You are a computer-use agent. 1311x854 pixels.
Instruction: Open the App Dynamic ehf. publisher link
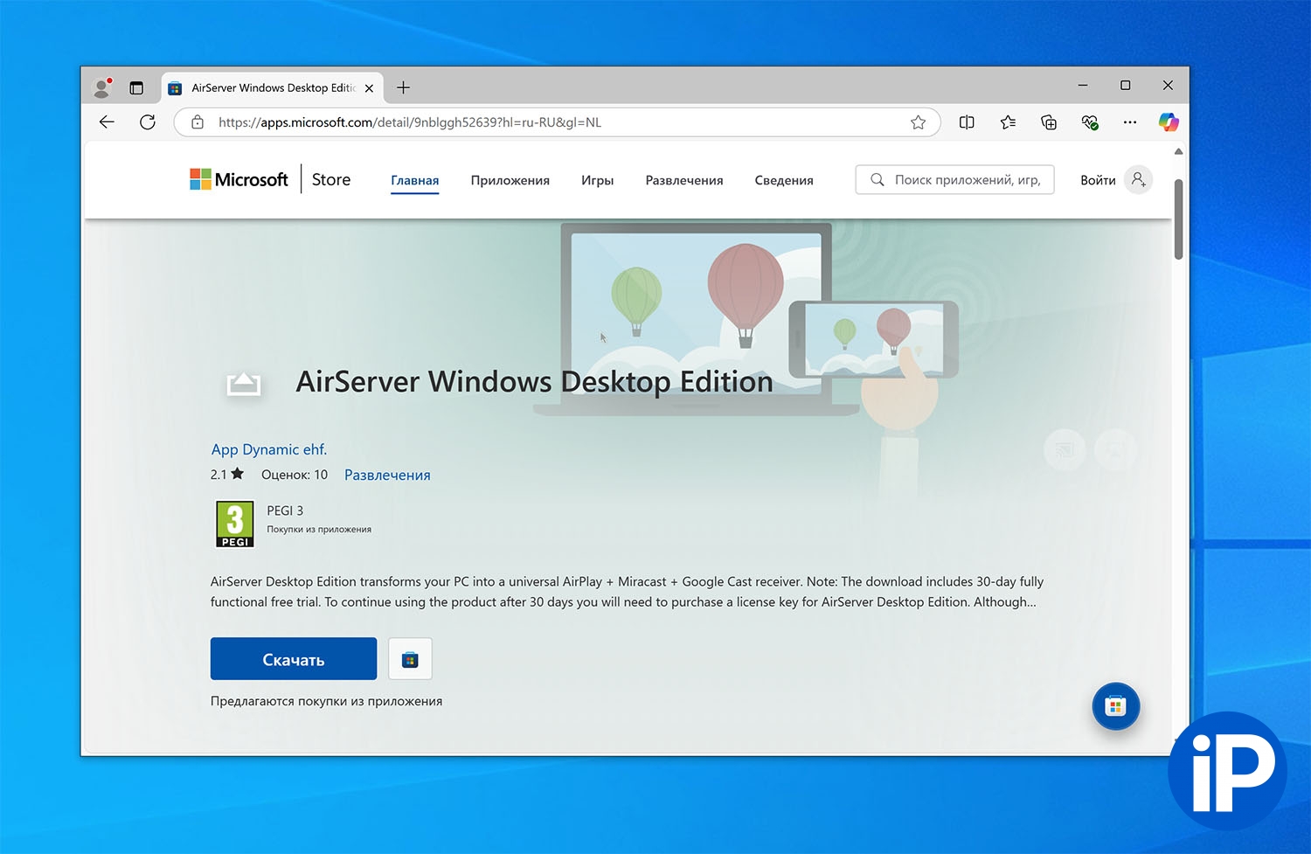[269, 449]
